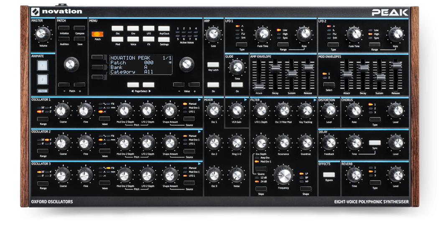The image size is (439, 233).
Task: Click the Reverb Type button
Action: pyautogui.click(x=375, y=182)
